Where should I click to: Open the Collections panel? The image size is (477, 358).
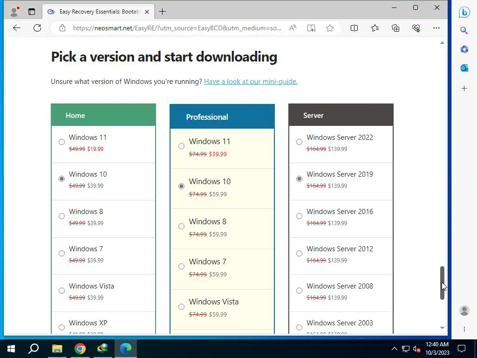tap(395, 28)
